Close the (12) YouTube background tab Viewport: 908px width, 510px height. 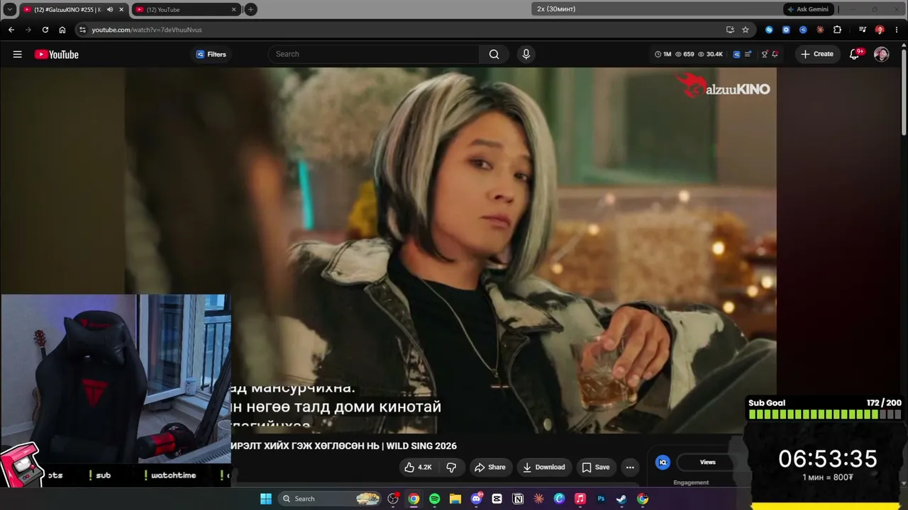pyautogui.click(x=233, y=10)
